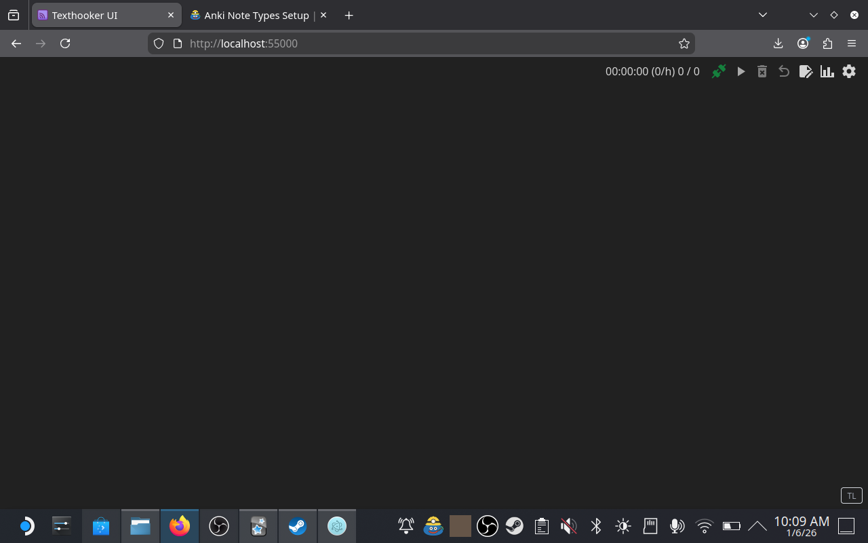Open the browser tab list dropdown

pyautogui.click(x=763, y=15)
